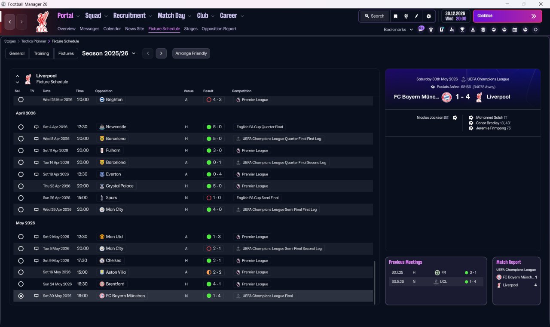Click the shirt icon in the bookmarks bar
Image resolution: width=550 pixels, height=327 pixels.
click(431, 30)
